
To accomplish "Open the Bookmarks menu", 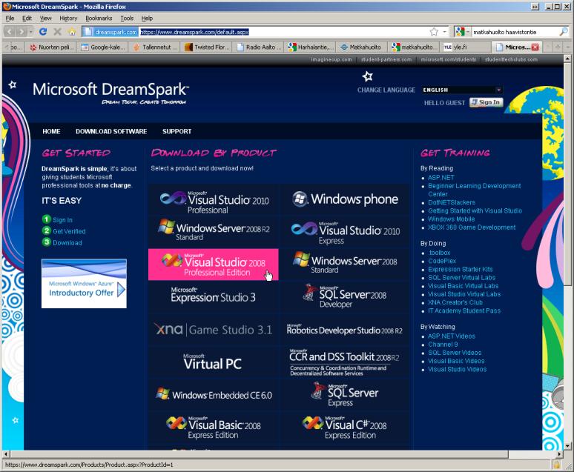I will coord(99,18).
